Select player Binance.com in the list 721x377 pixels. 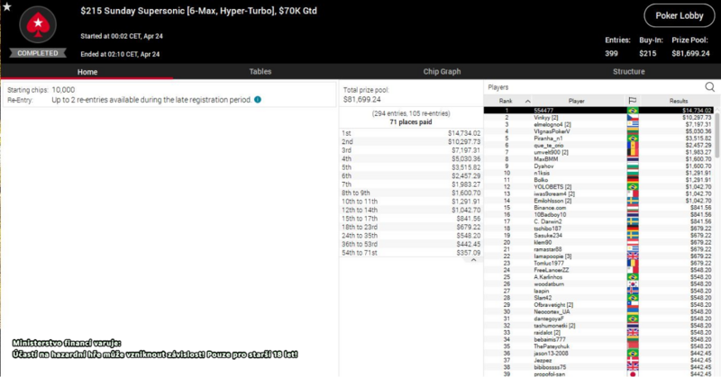pyautogui.click(x=550, y=208)
